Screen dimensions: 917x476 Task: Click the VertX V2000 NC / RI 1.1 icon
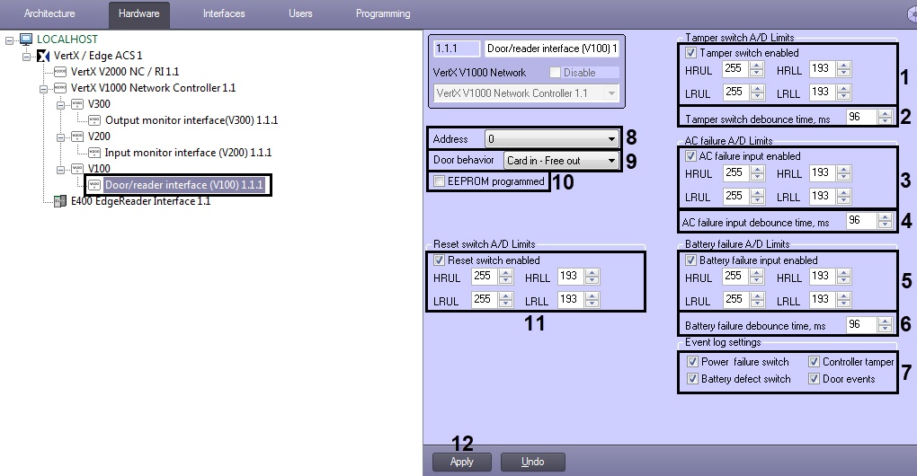click(x=60, y=72)
